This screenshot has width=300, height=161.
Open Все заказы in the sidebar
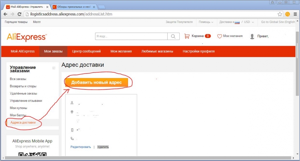[18, 79]
